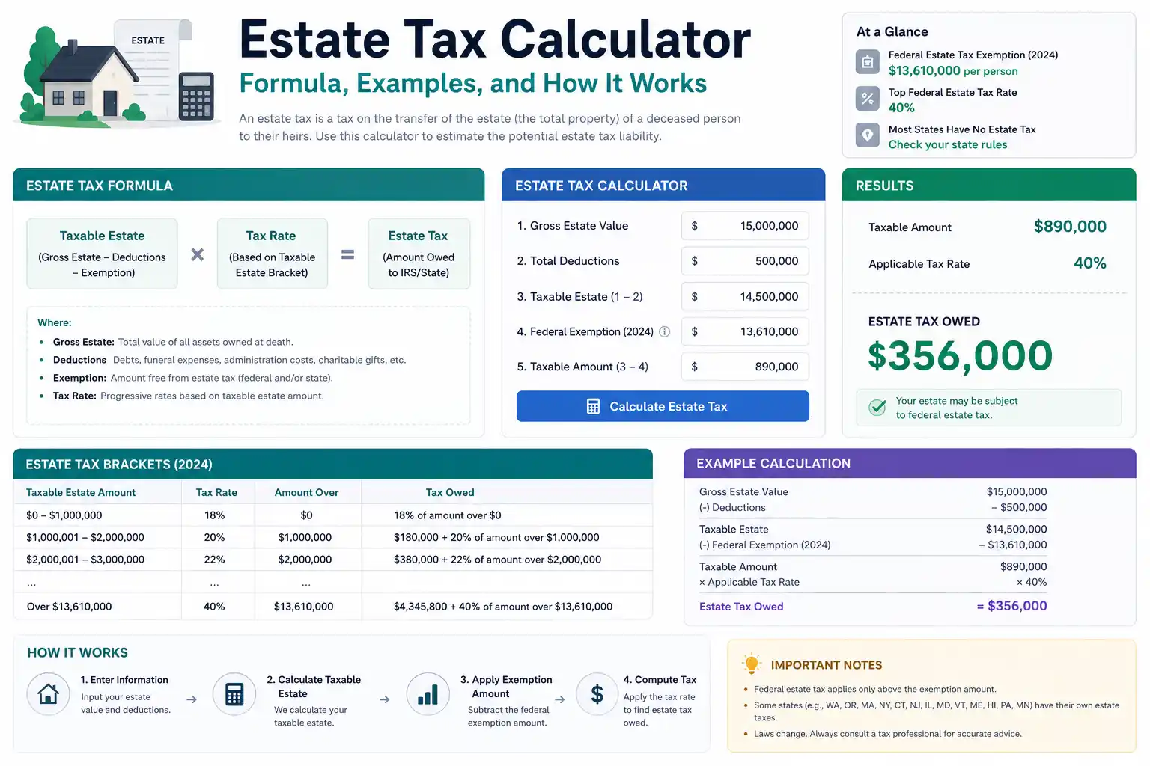Select the Over $13,610,000 bracket row
The image size is (1150, 766).
click(333, 607)
